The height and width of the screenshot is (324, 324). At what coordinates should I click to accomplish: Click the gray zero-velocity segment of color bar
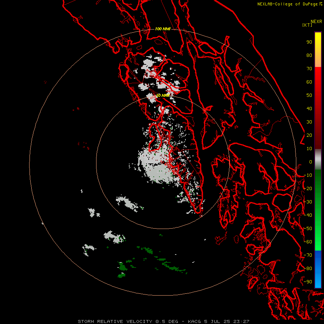coord(318,159)
